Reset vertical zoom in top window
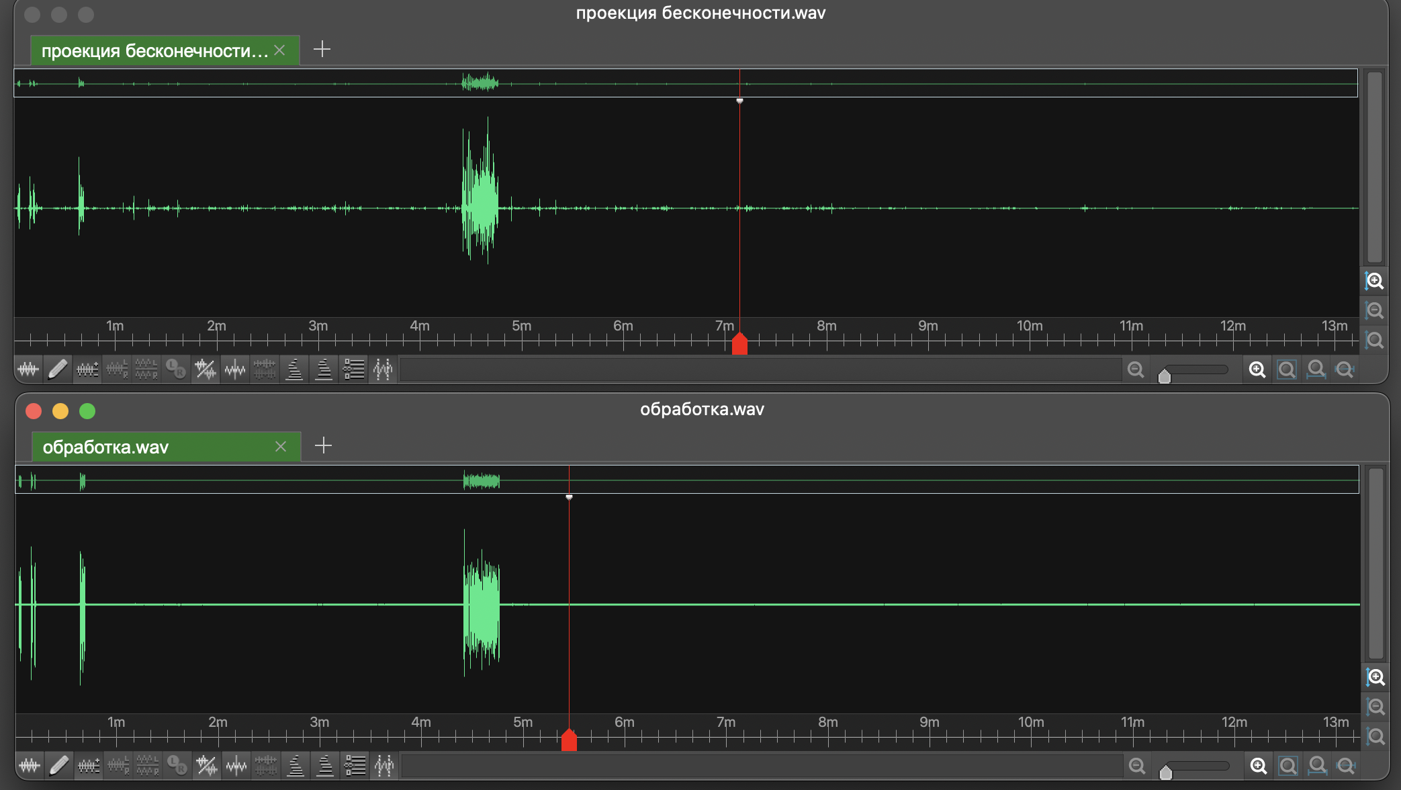Screen dimensions: 1401x790 pos(1375,340)
